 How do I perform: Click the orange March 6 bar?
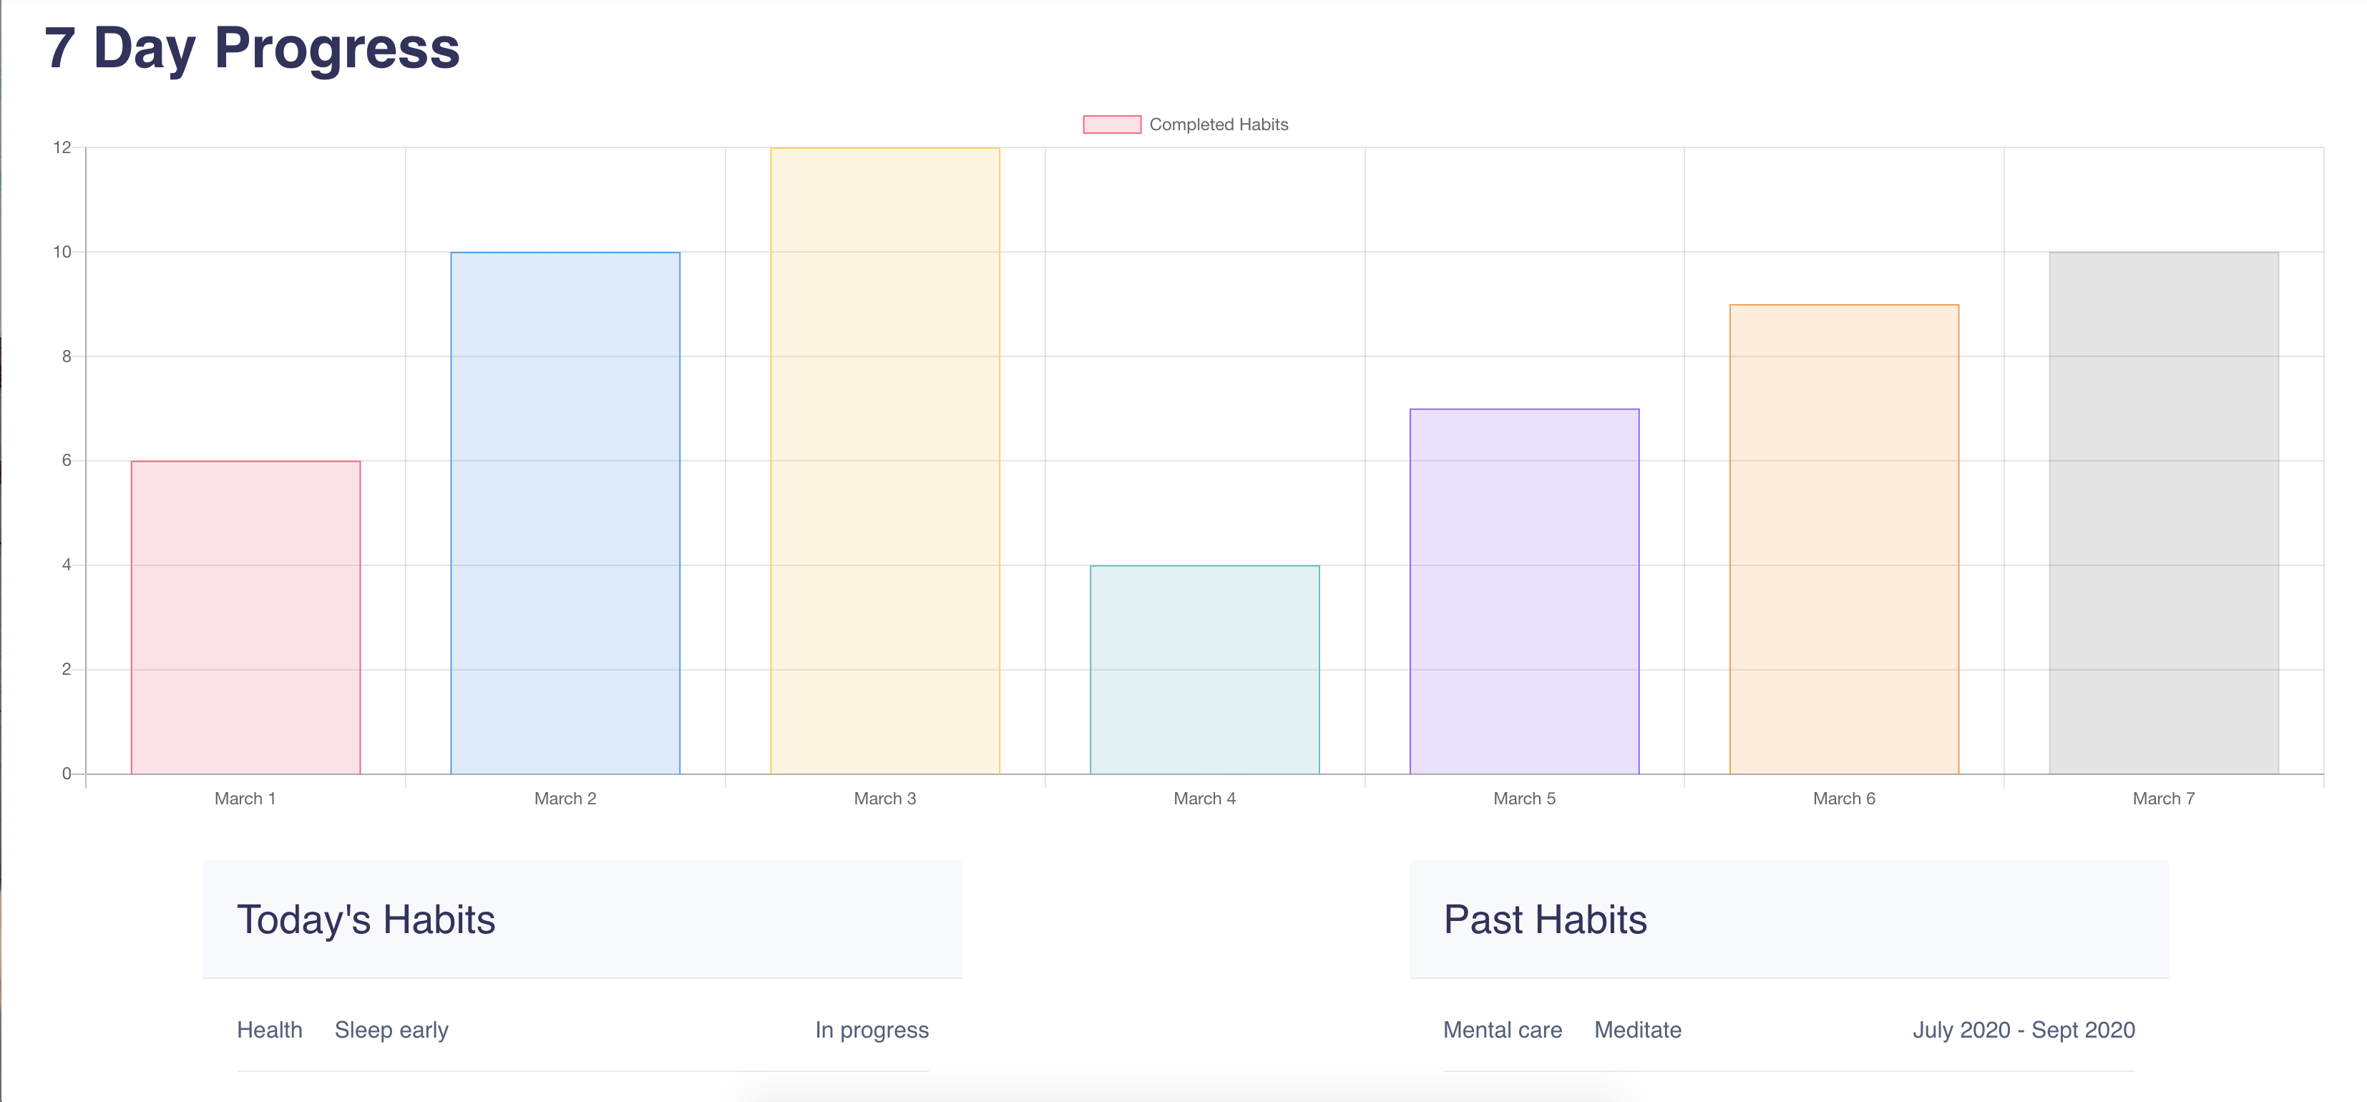point(1844,539)
